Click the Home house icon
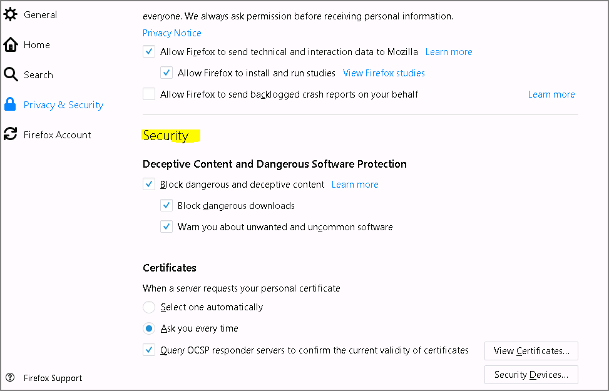This screenshot has height=391, width=609. pos(11,44)
